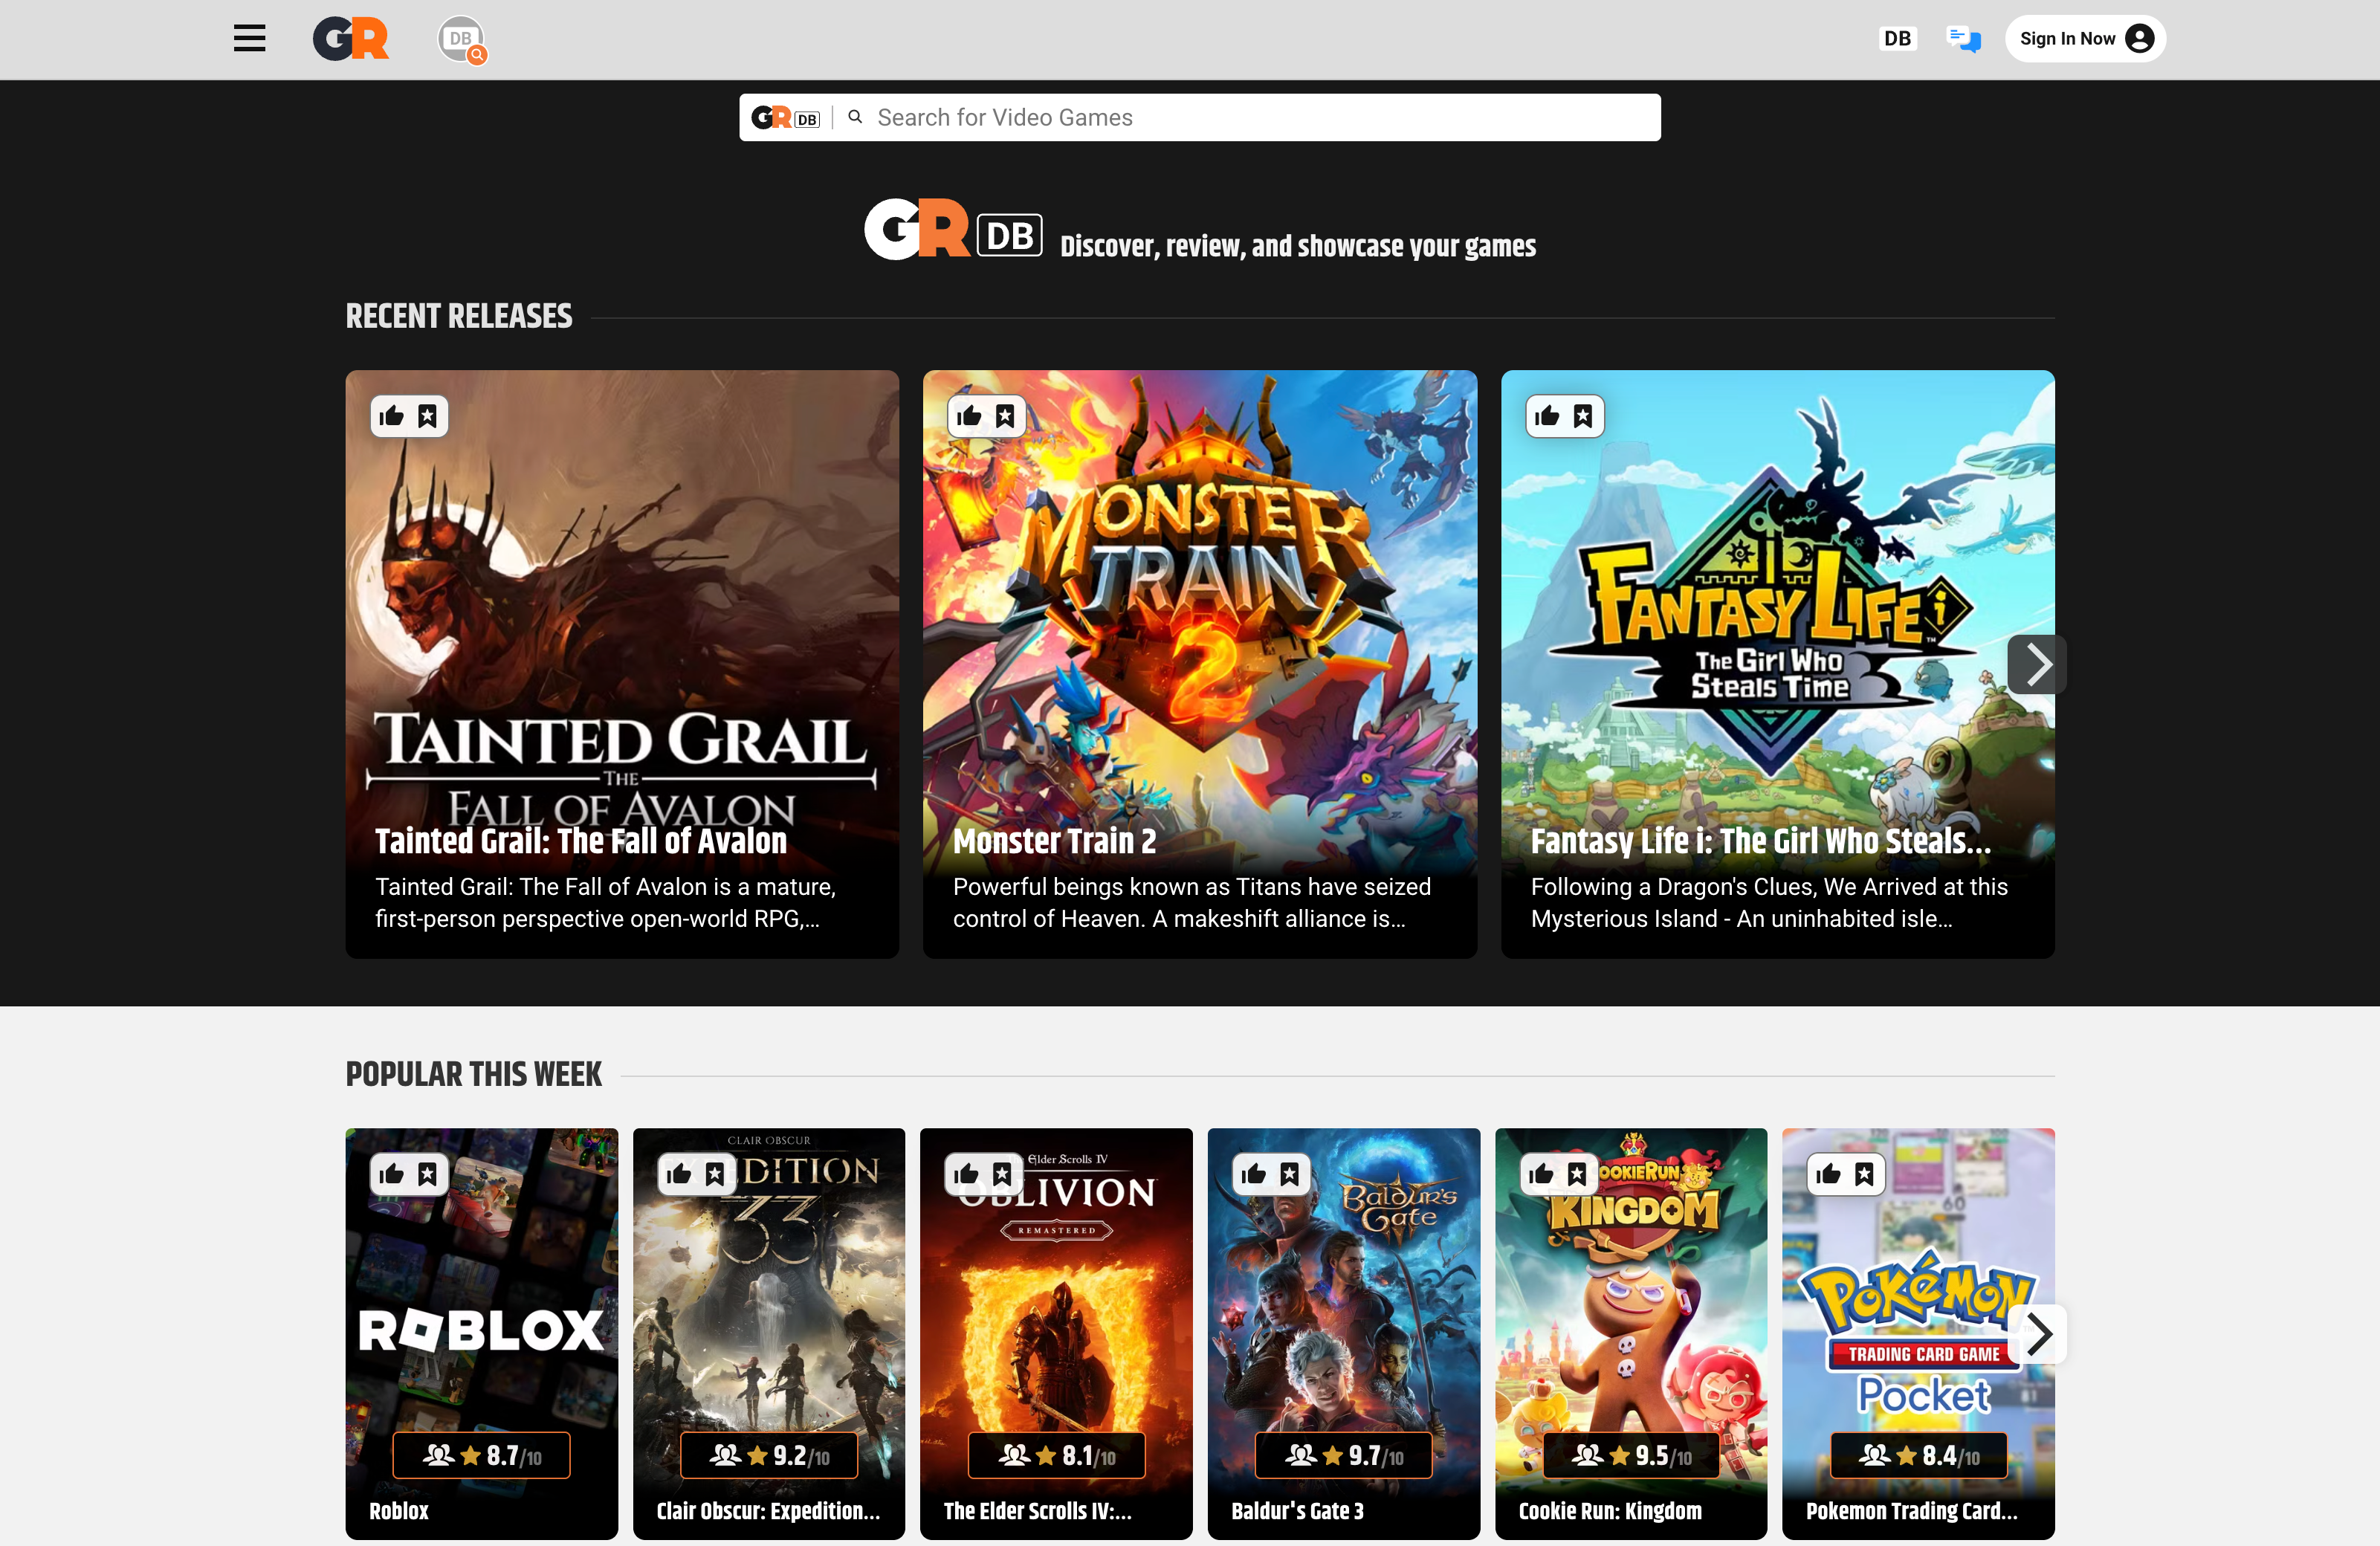Open the chat threads icon
The width and height of the screenshot is (2380, 1546).
1963,39
